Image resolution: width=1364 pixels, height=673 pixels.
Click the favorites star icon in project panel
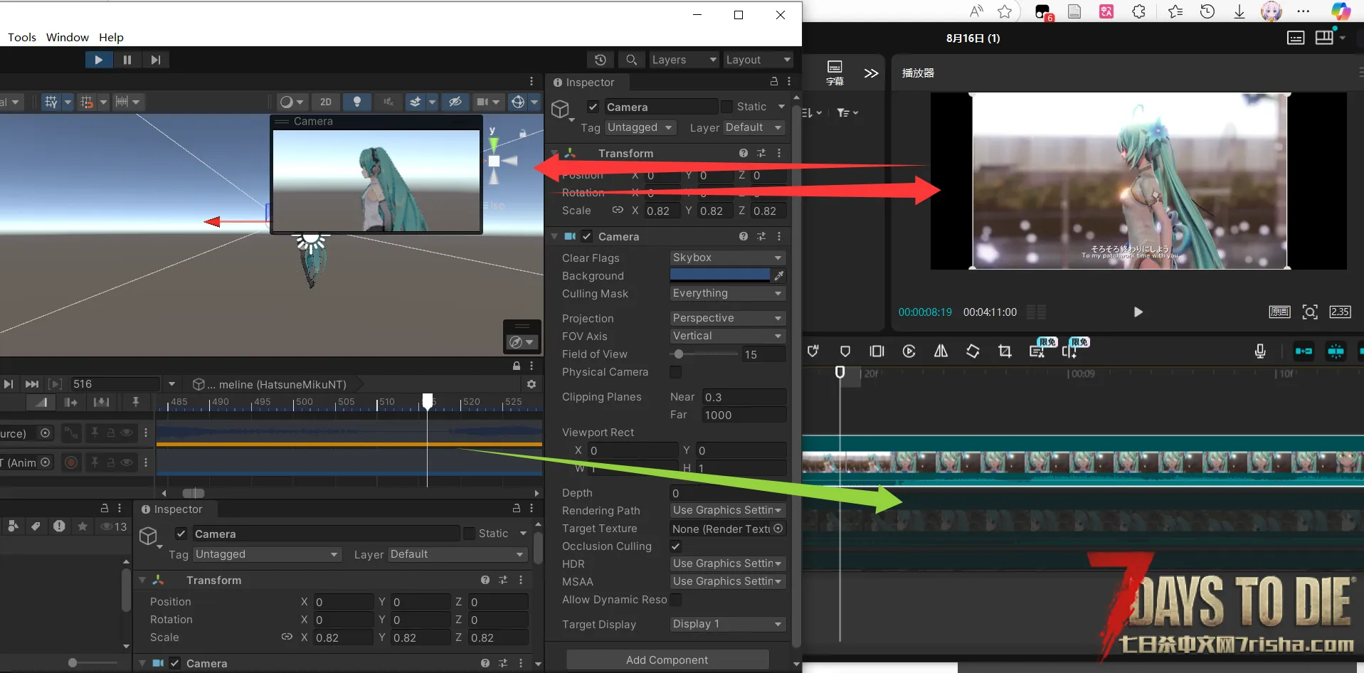pos(83,526)
